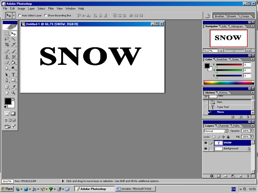Switch to the Channels tab
258x193 pixels.
223,126
